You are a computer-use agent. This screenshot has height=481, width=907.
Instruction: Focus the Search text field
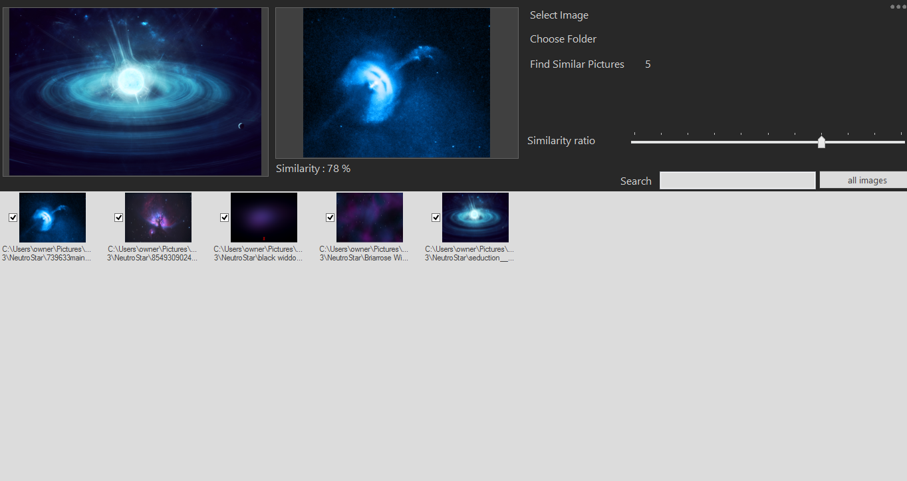(737, 180)
